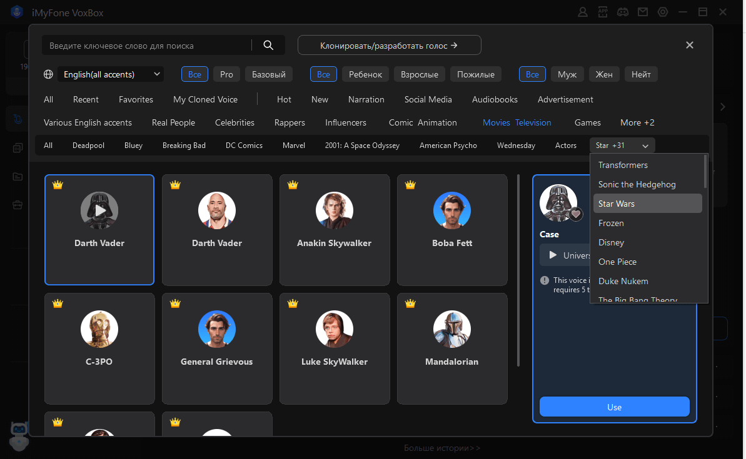Click the category dropdown list scrollbar
Screen dimensions: 746x459
tap(705, 172)
